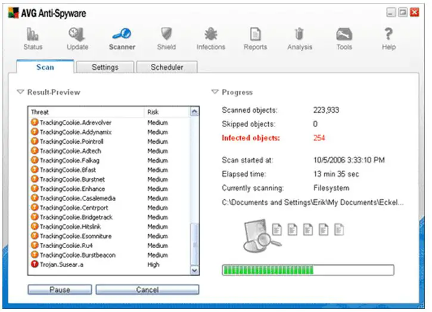432x312 pixels.
Task: Select the TrackingCookie.Falkag row
Action: pos(110,160)
